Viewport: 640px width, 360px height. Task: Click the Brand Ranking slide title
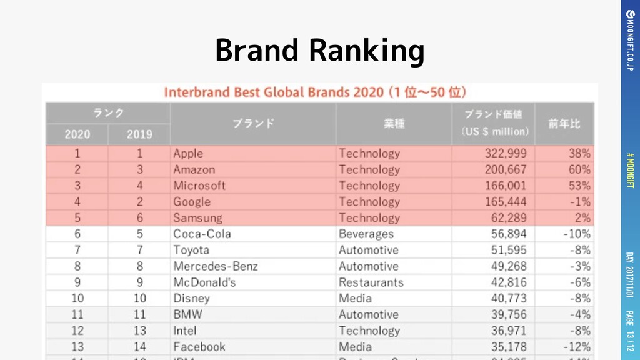(x=320, y=50)
